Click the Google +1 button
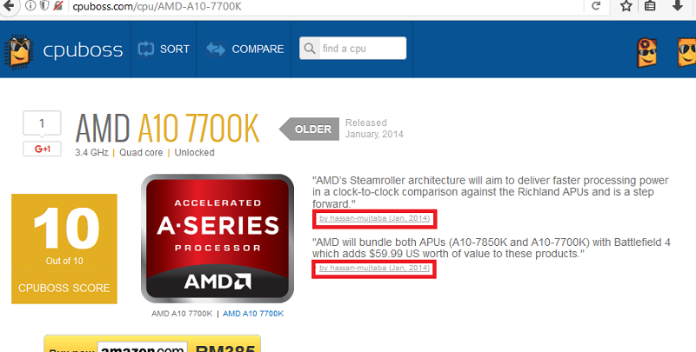The height and width of the screenshot is (352, 696). [x=42, y=149]
